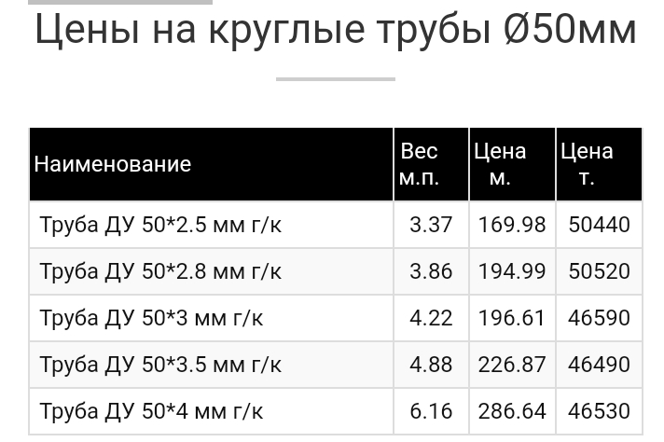
Task: Click per-meter price 169.98
Action: pyautogui.click(x=512, y=225)
